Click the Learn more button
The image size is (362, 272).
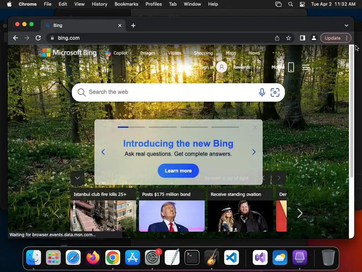[178, 171]
